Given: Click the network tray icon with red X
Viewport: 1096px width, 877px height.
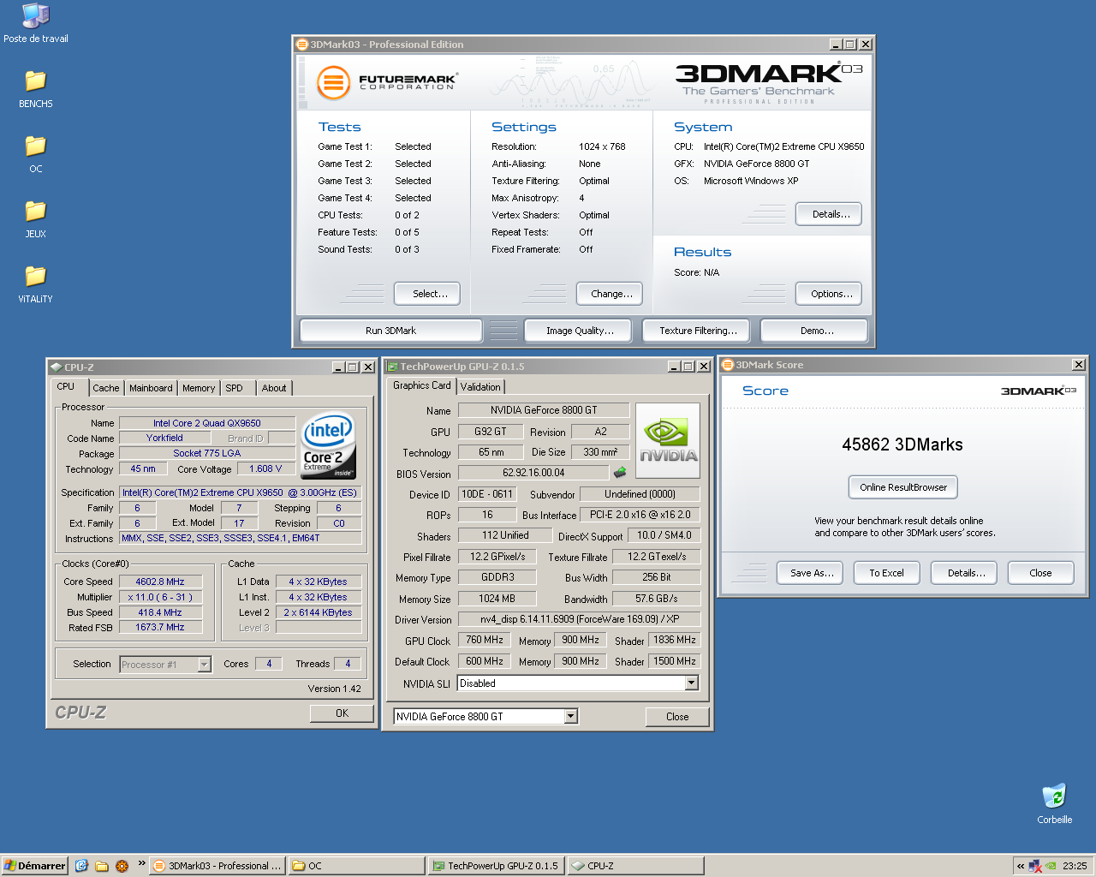Looking at the screenshot, I should [1035, 866].
